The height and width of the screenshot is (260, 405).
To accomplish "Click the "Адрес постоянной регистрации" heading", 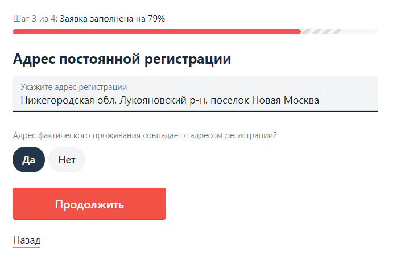I will click(x=122, y=59).
